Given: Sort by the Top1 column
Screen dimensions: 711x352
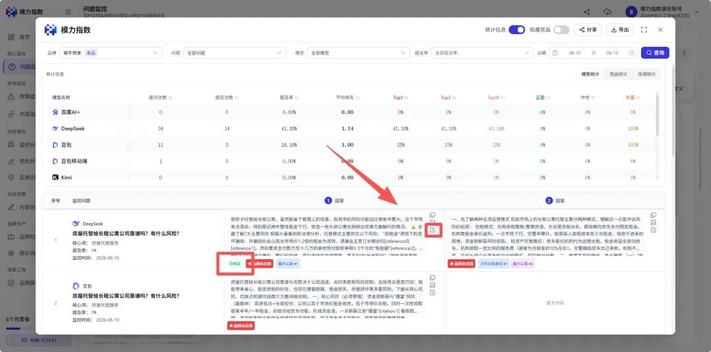Looking at the screenshot, I should pos(406,97).
